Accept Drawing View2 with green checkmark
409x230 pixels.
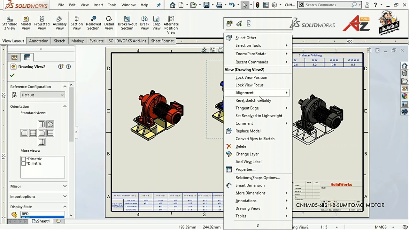(x=12, y=75)
